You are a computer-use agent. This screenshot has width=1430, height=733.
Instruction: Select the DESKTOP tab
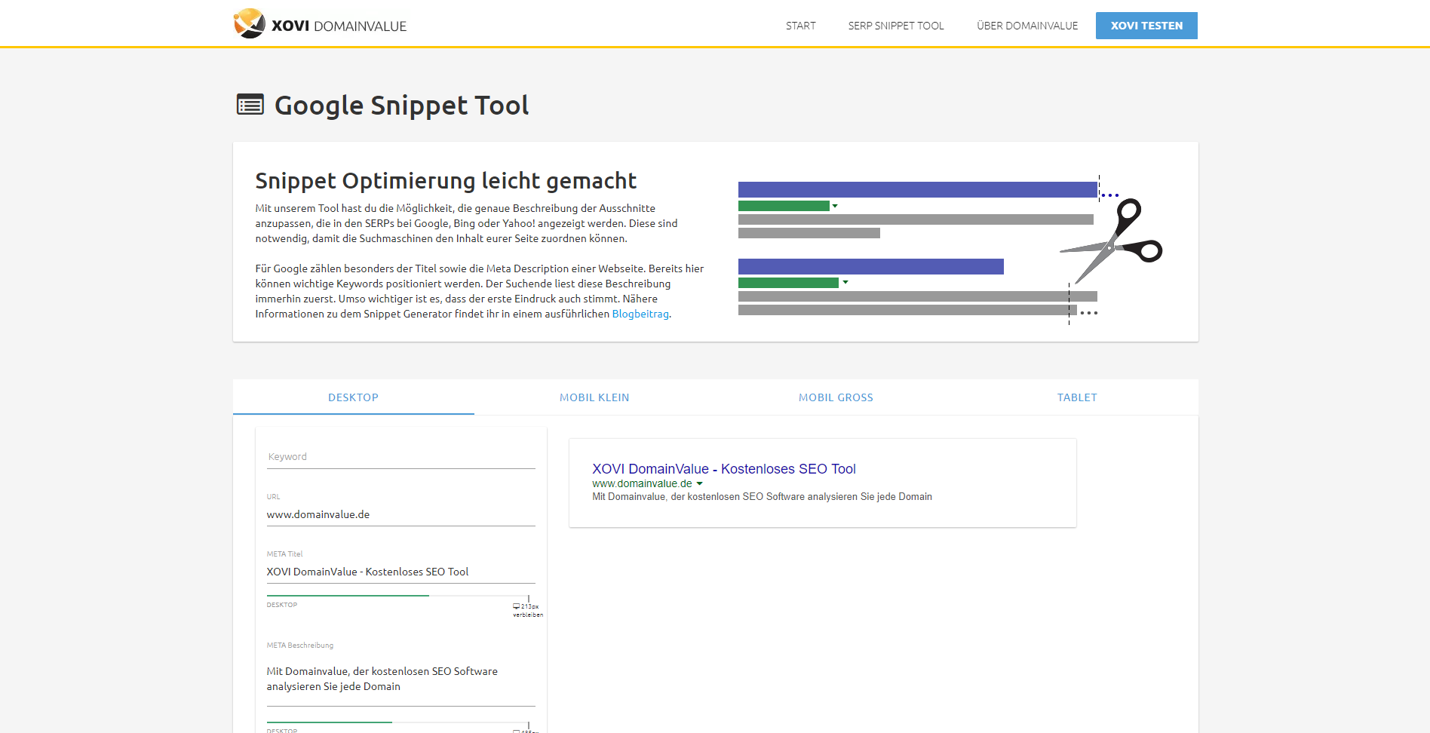coord(353,397)
